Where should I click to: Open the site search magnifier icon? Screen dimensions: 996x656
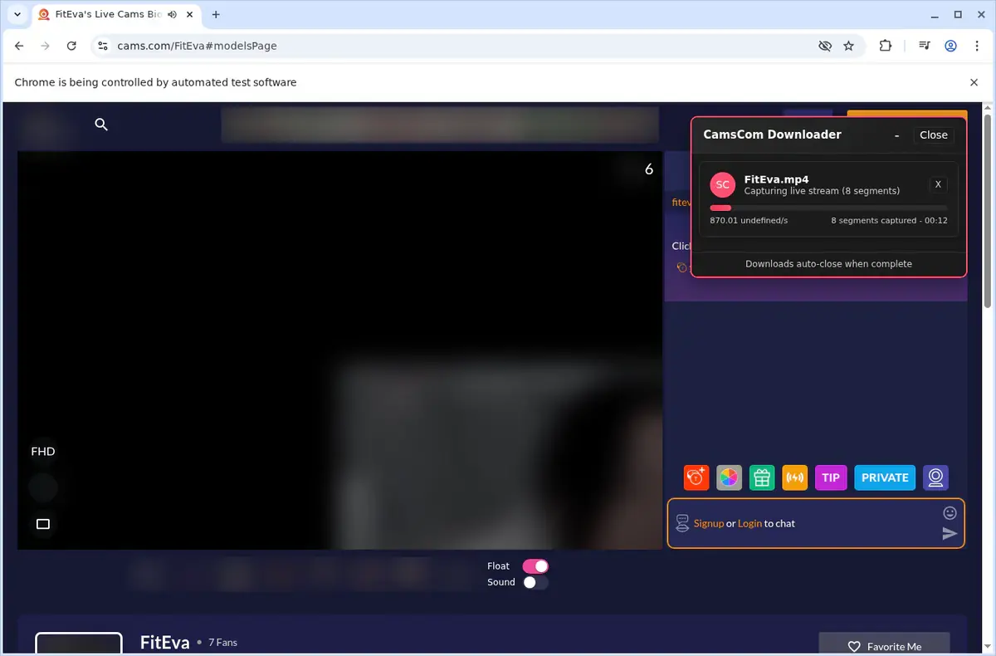[101, 125]
